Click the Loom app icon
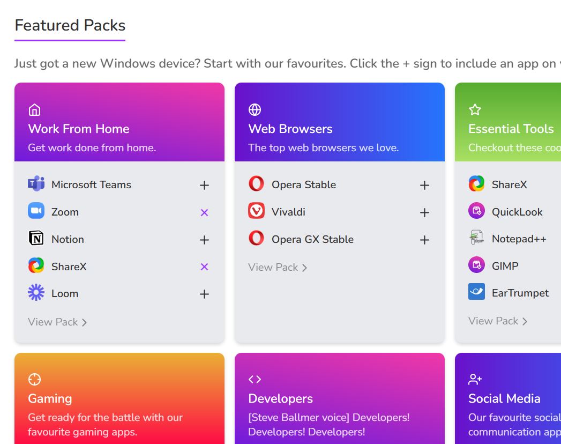The width and height of the screenshot is (561, 444). click(x=36, y=293)
